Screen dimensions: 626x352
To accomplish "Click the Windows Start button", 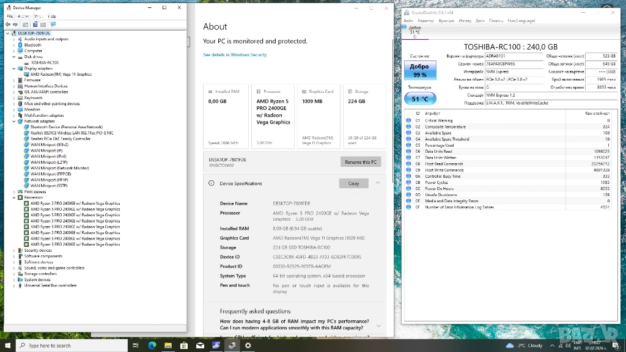I will tap(7, 345).
